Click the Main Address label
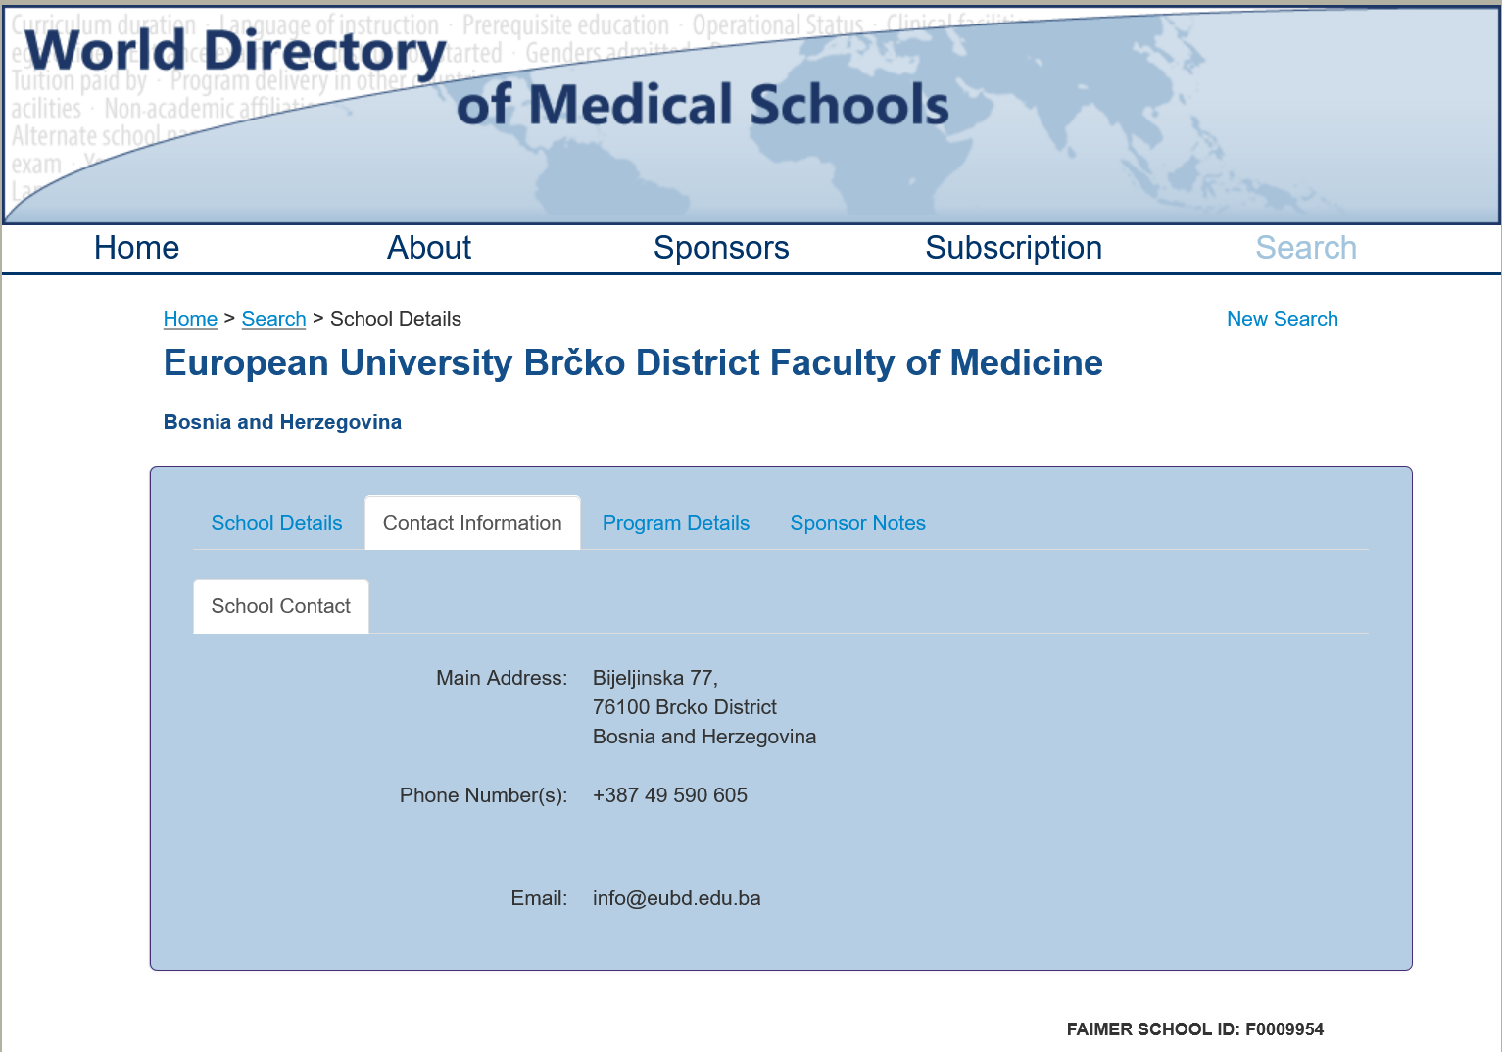Image resolution: width=1502 pixels, height=1052 pixels. (x=502, y=678)
